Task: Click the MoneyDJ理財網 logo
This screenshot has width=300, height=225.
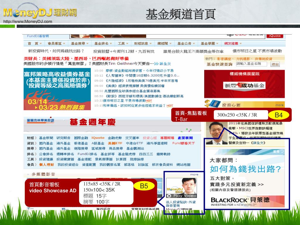Action: click(x=40, y=13)
